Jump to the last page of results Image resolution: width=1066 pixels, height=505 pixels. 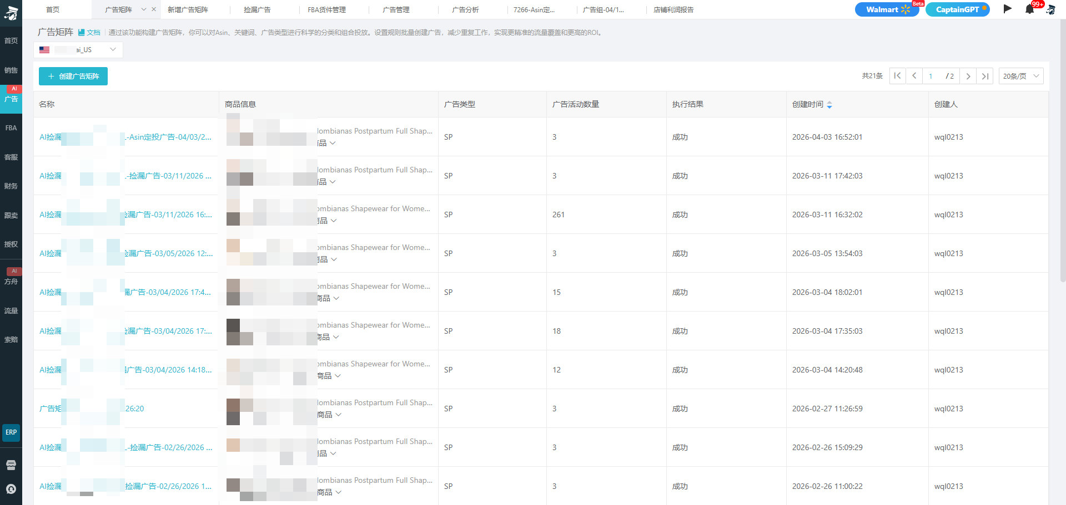[x=985, y=76]
